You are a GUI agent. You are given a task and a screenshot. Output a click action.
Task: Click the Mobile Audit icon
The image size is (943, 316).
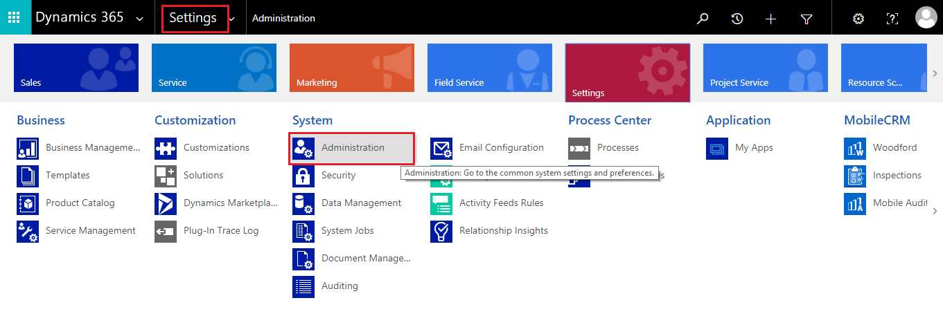(x=855, y=203)
